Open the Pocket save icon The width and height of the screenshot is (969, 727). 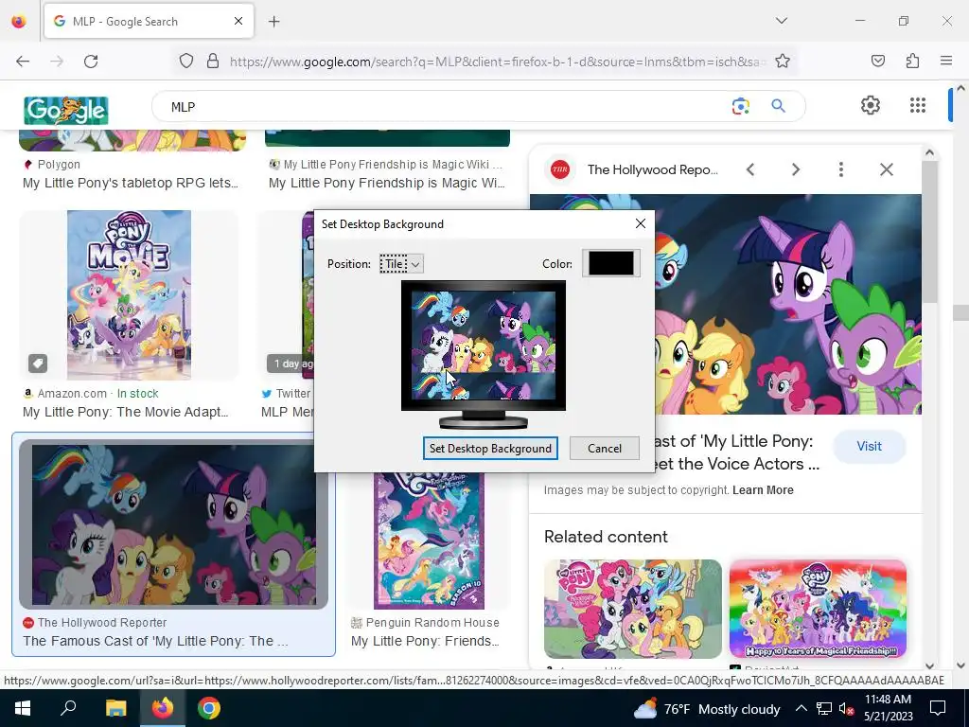point(878,61)
